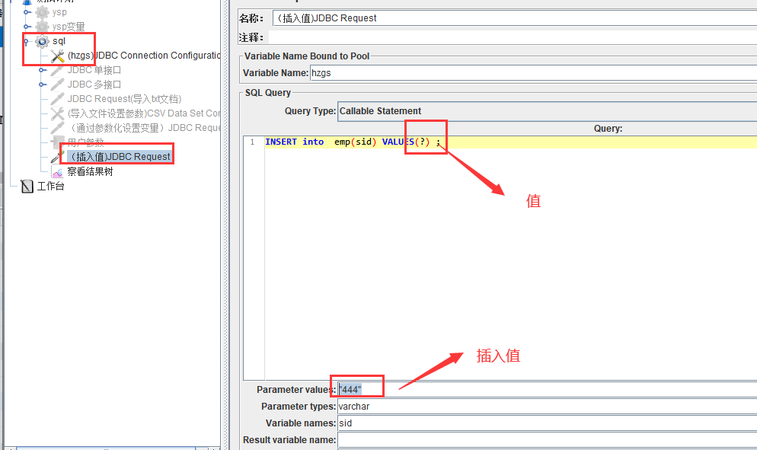Select (导入文件设置参数)CSV Data Set Config item
757x450 pixels.
(x=144, y=113)
